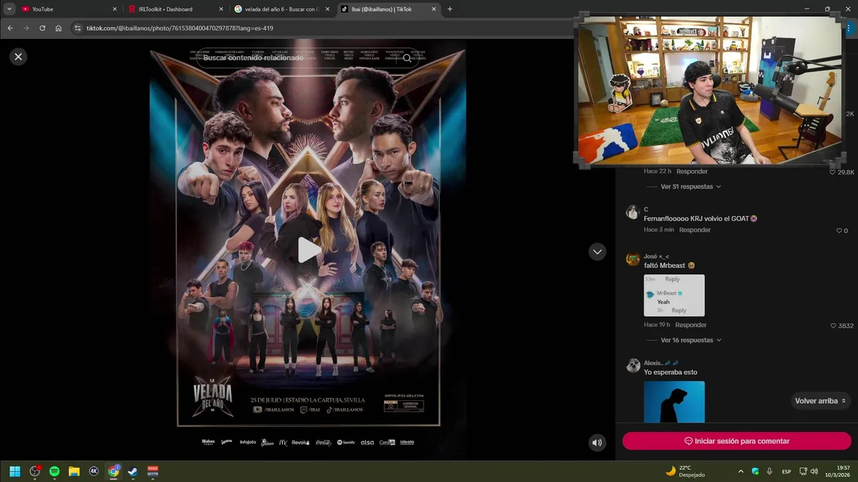Click 'Responder' on the comment posted Hace 22 h
Viewport: 858px width, 482px height.
point(692,171)
